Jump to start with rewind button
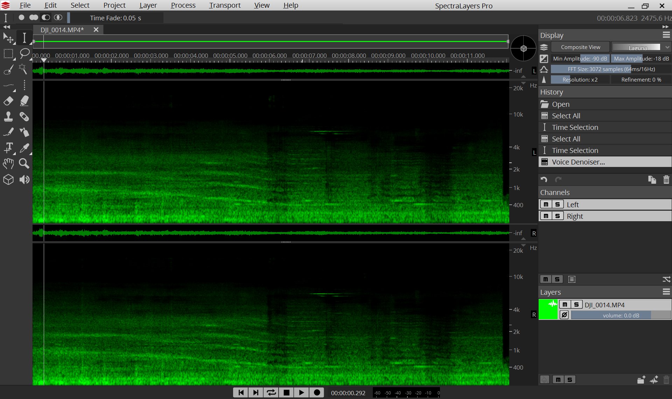672x399 pixels. pyautogui.click(x=241, y=393)
